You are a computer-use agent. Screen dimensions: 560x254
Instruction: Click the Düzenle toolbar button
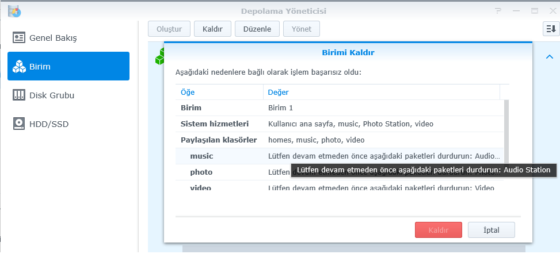257,29
